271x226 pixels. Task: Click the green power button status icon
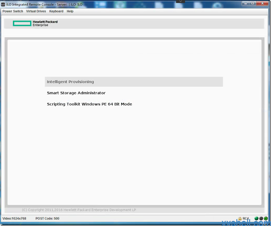(266, 219)
